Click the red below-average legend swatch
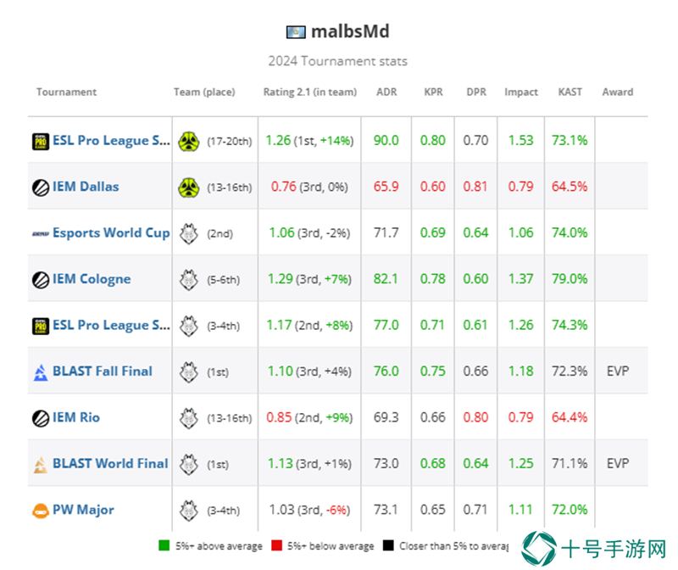This screenshot has width=678, height=570. pos(277,545)
